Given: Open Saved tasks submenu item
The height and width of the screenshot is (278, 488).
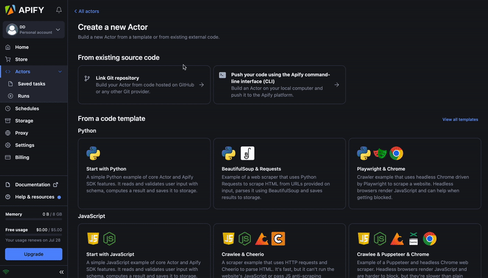Looking at the screenshot, I should 31,84.
